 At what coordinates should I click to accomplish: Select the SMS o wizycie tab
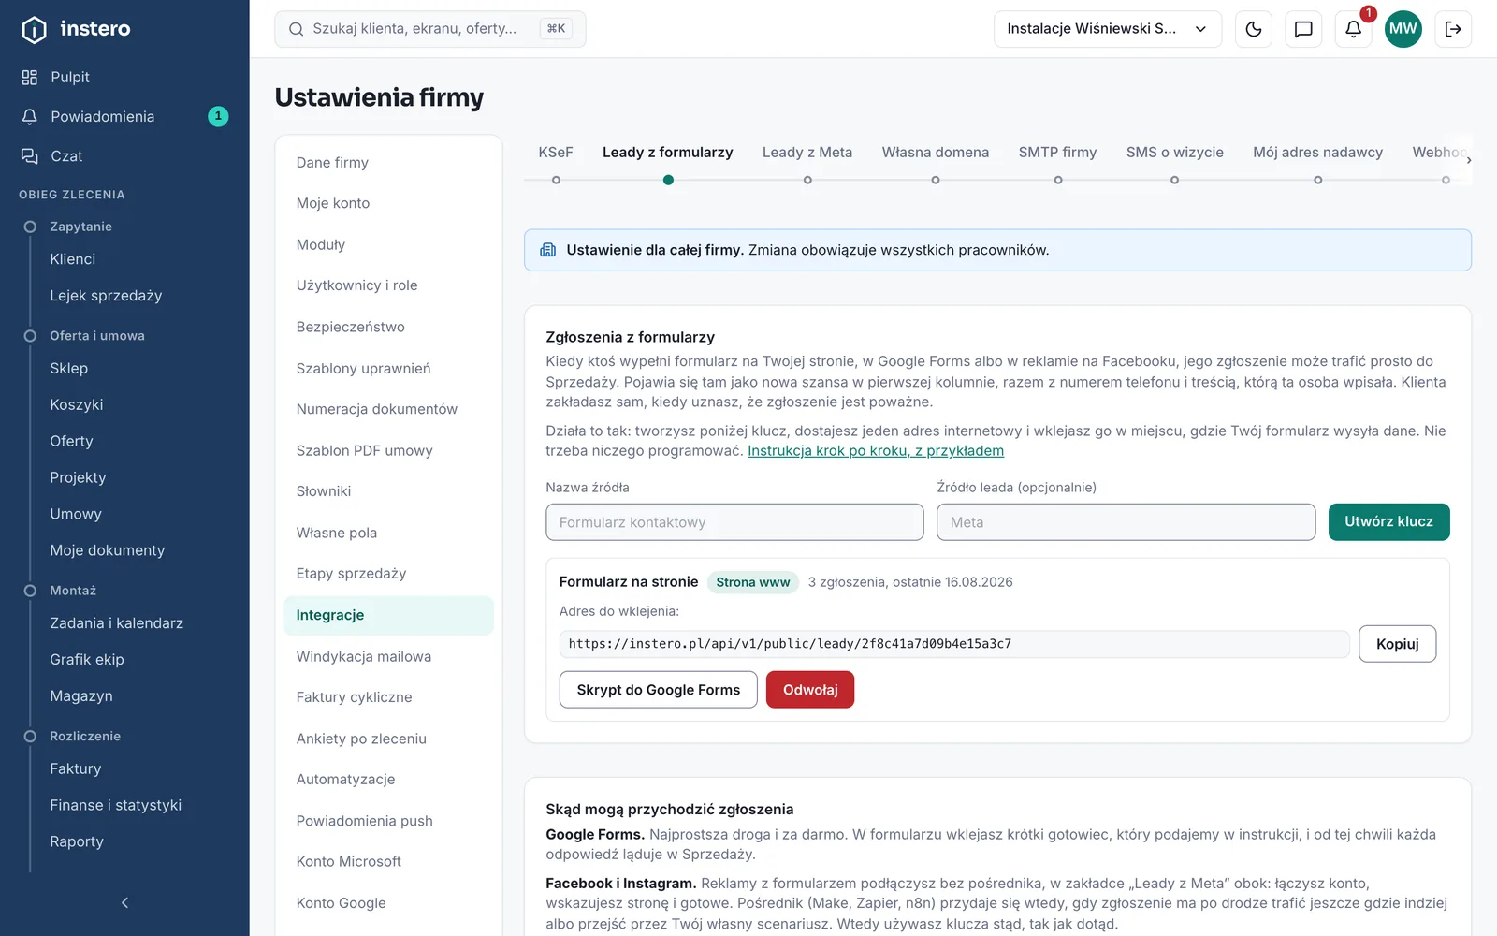1175,153
